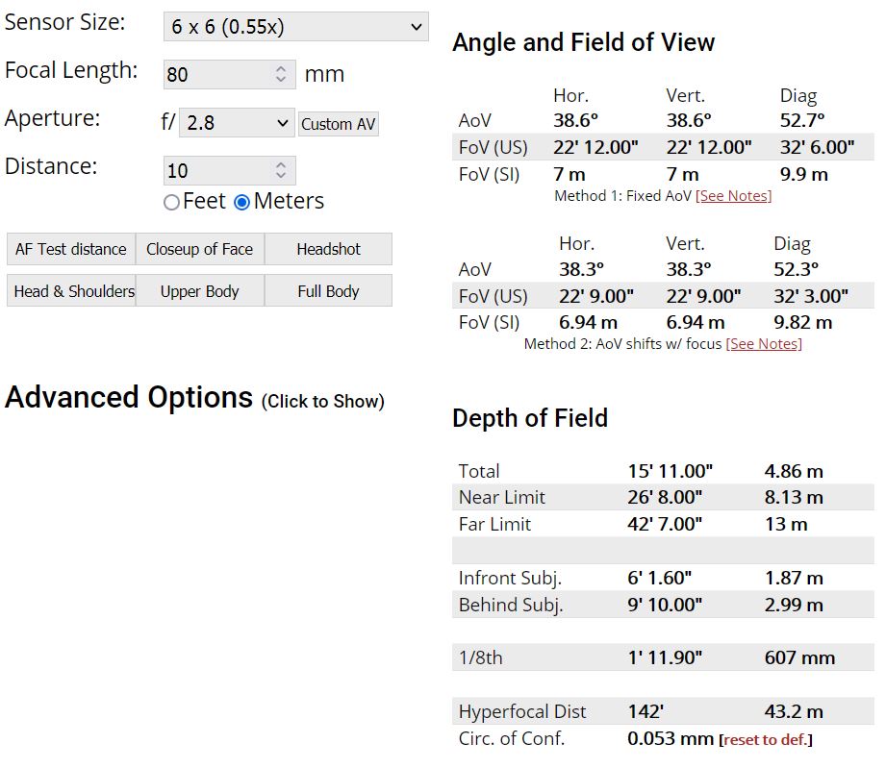
Task: Open the Sensor Size dropdown
Action: [295, 27]
